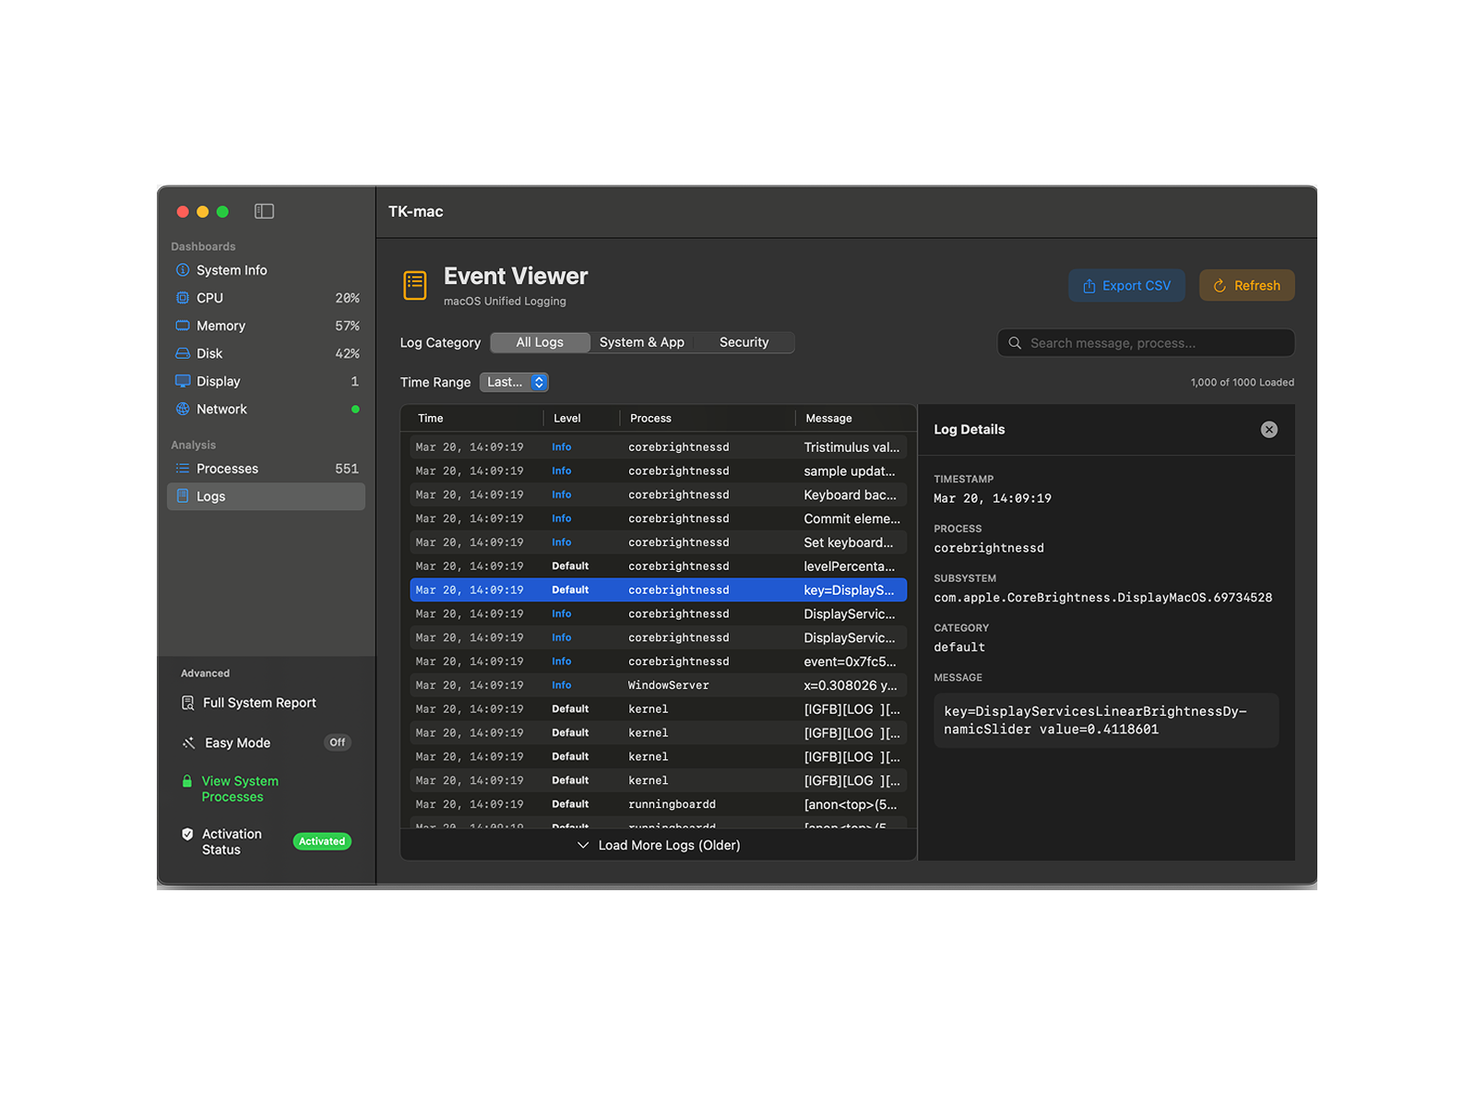Open the Logs document icon
This screenshot has height=1107, width=1476.
click(183, 496)
